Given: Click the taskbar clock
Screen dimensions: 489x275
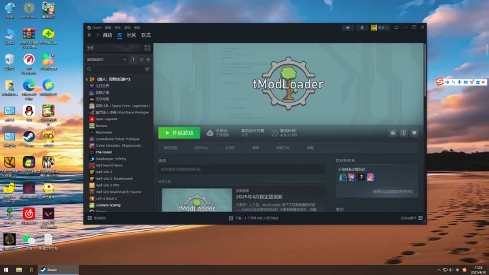Looking at the screenshot, I should pyautogui.click(x=478, y=270).
